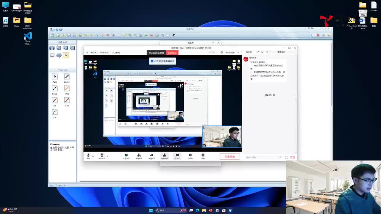Click the text note icon in eNSP toolbar
The image size is (381, 214).
pyautogui.click(x=118, y=35)
